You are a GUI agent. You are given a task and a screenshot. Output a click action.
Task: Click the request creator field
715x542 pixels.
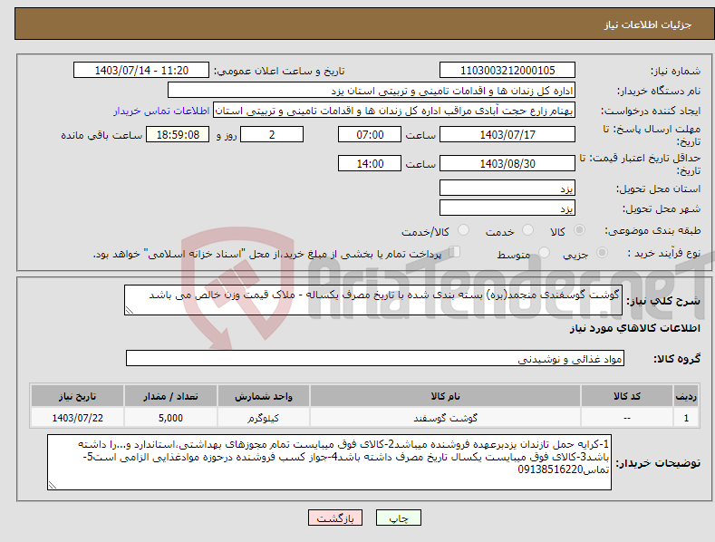click(394, 111)
